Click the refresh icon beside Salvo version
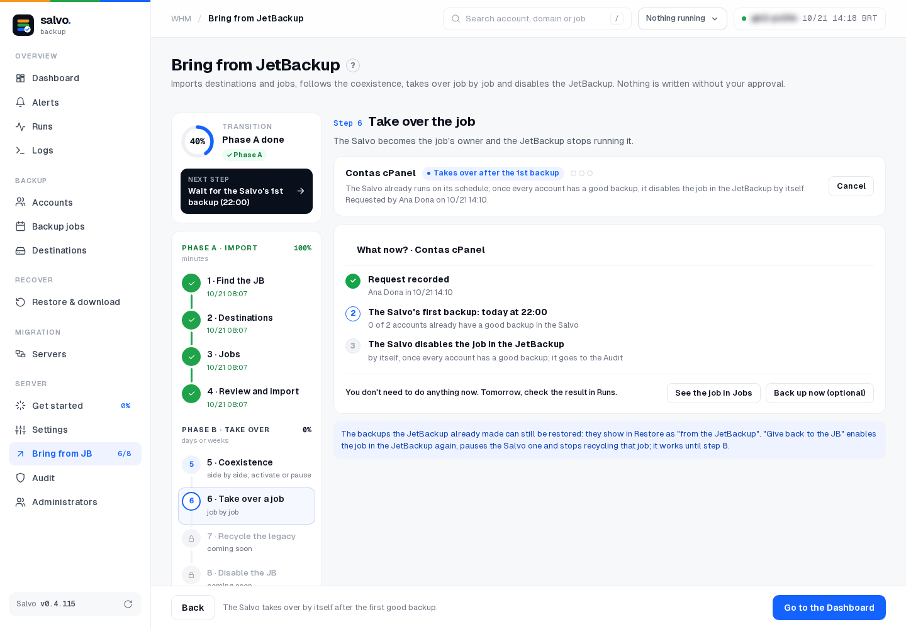 [128, 604]
